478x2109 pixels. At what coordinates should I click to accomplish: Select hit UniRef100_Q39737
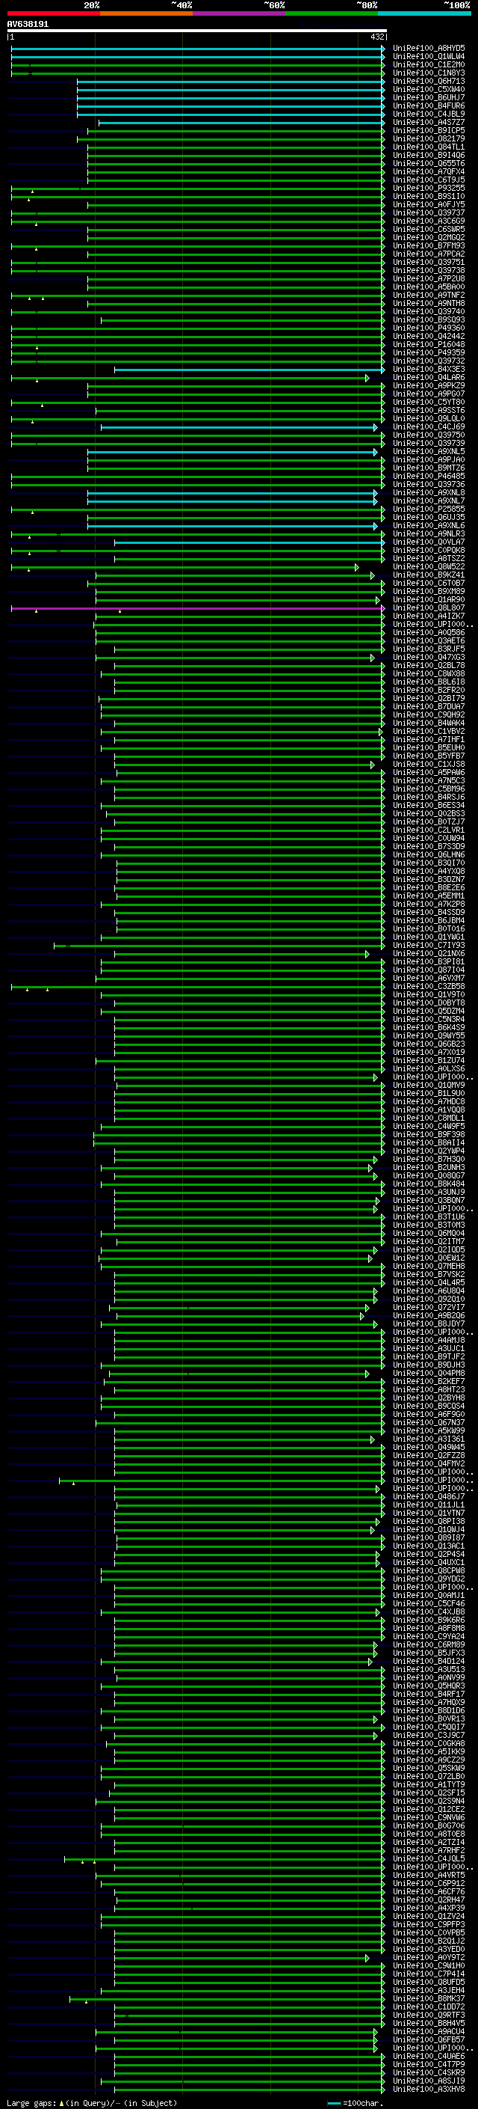tap(429, 213)
